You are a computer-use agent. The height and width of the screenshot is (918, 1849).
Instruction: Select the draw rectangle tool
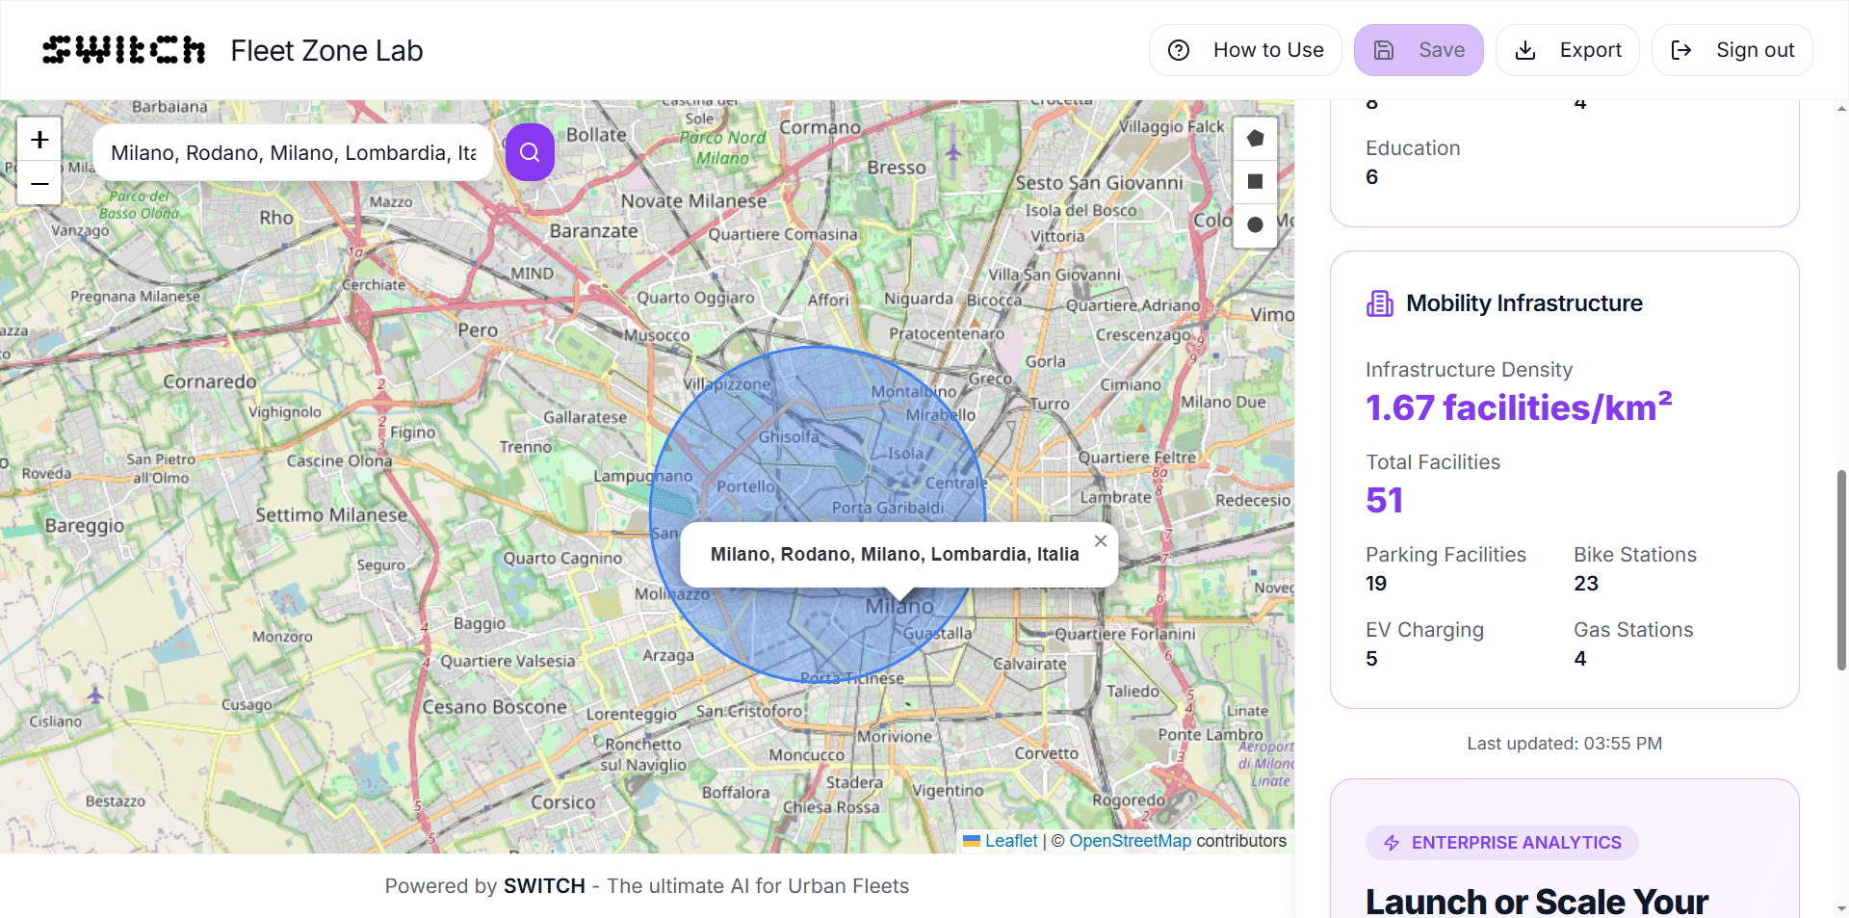tap(1255, 181)
